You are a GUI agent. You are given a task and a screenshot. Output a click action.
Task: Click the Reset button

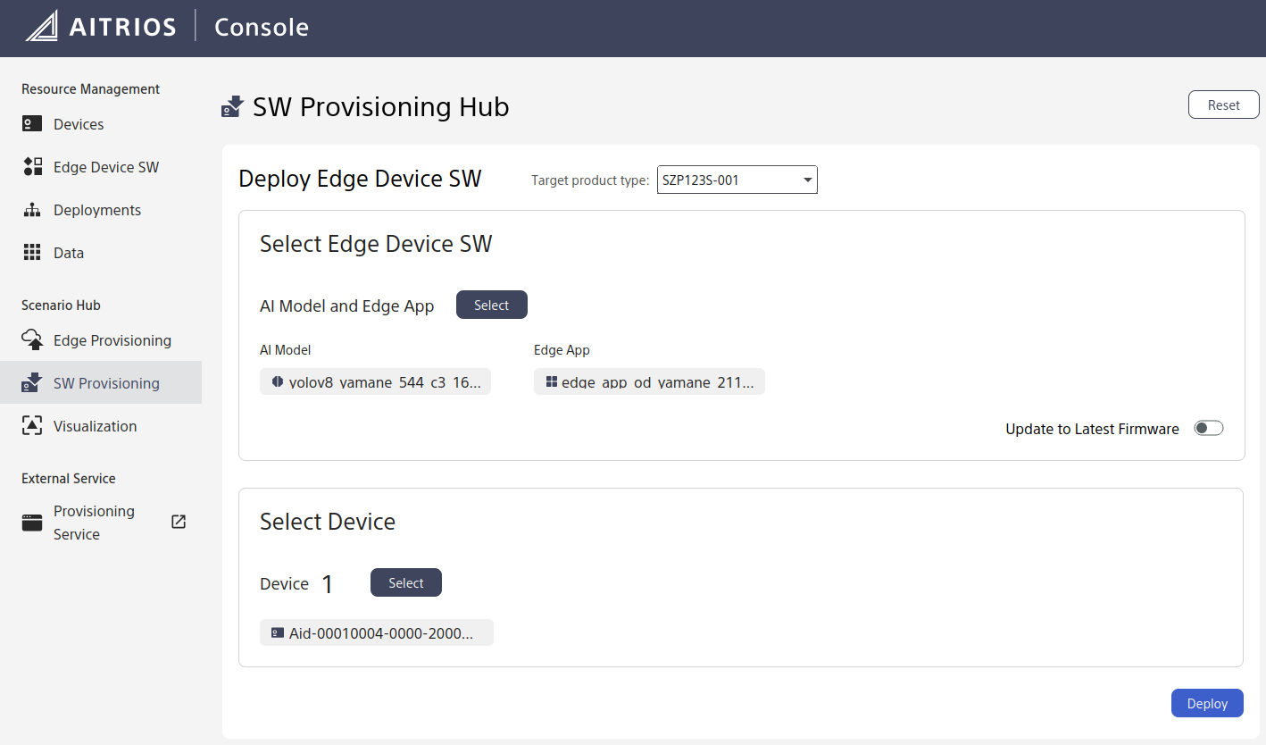tap(1223, 105)
